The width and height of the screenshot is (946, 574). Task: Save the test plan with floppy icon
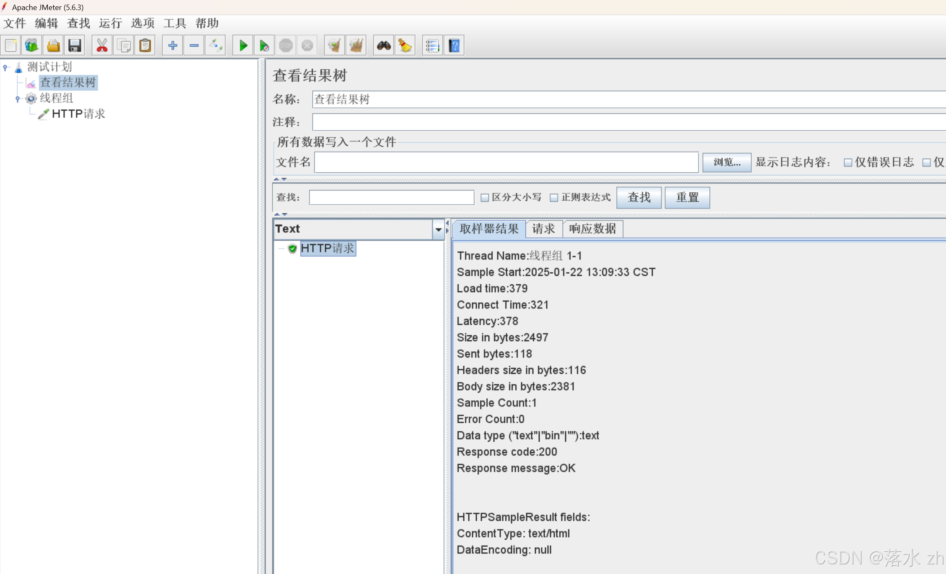(75, 45)
